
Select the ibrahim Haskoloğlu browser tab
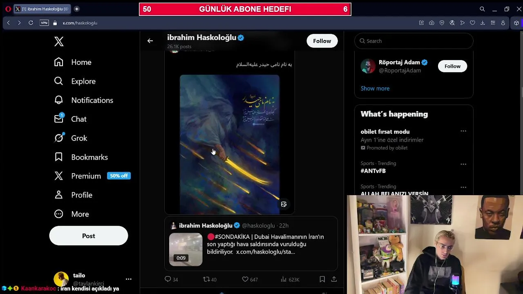[x=42, y=9]
